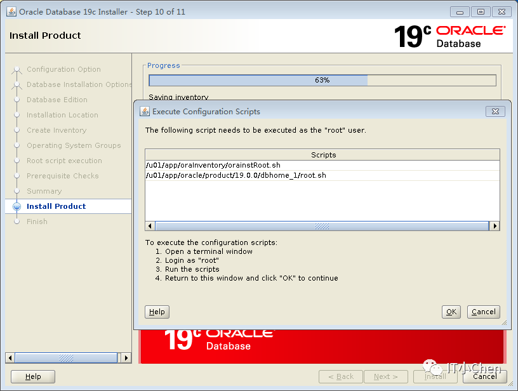This screenshot has width=518, height=391.
Task: Minimize the Oracle installer window
Action: pyautogui.click(x=460, y=12)
